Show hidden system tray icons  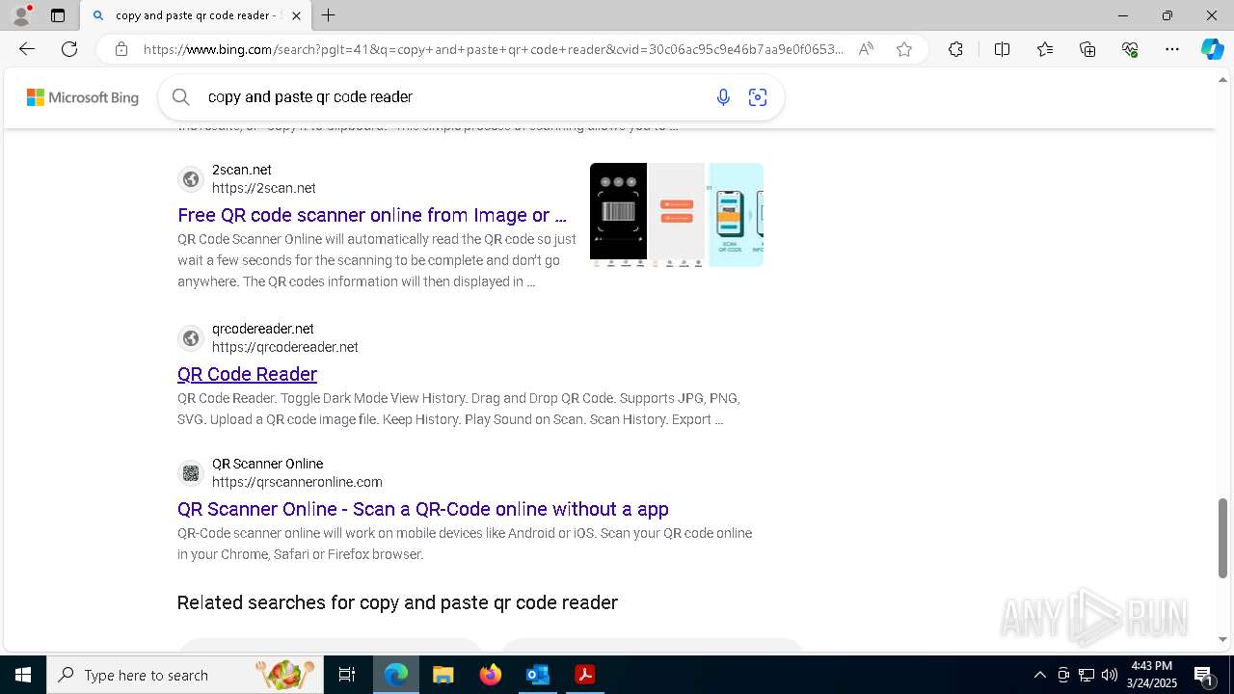pos(1039,675)
